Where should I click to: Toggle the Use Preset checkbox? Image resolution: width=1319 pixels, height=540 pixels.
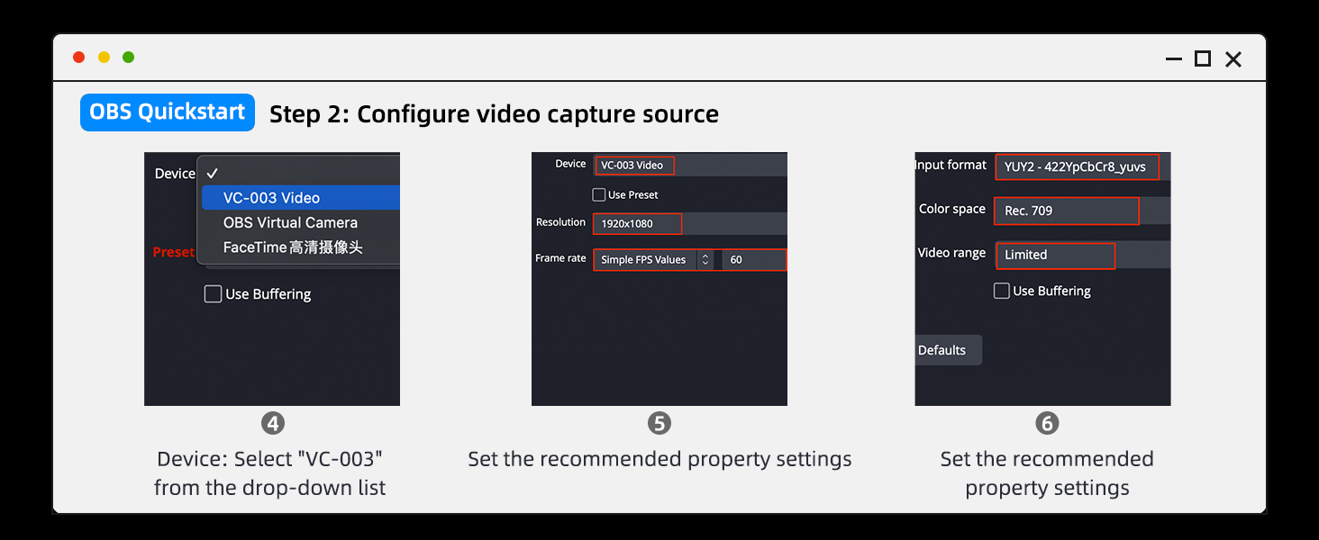pyautogui.click(x=598, y=194)
